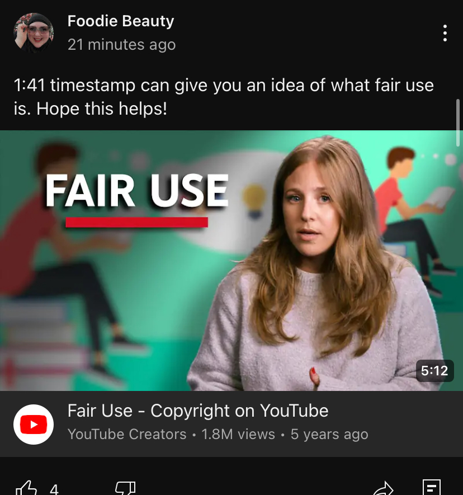Click the '5 years ago' video date
The height and width of the screenshot is (495, 463).
329,434
